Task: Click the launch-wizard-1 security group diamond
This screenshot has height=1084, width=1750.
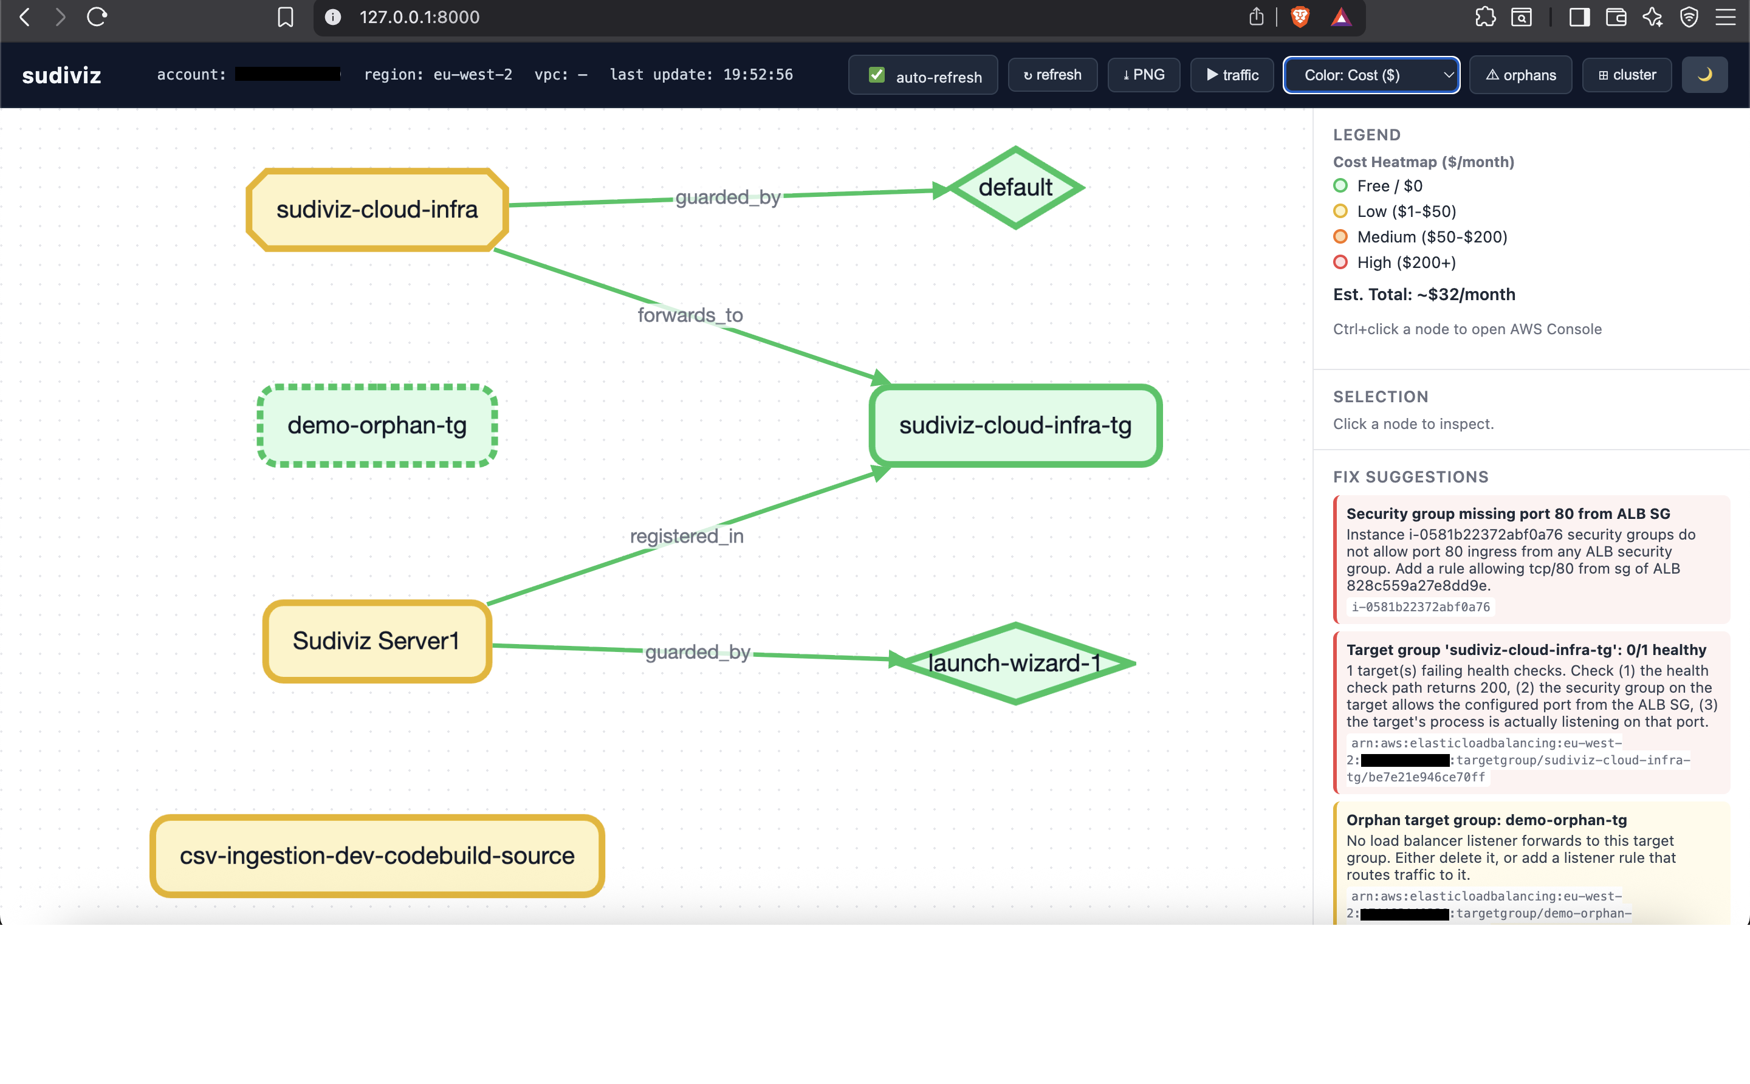Action: (x=1014, y=663)
